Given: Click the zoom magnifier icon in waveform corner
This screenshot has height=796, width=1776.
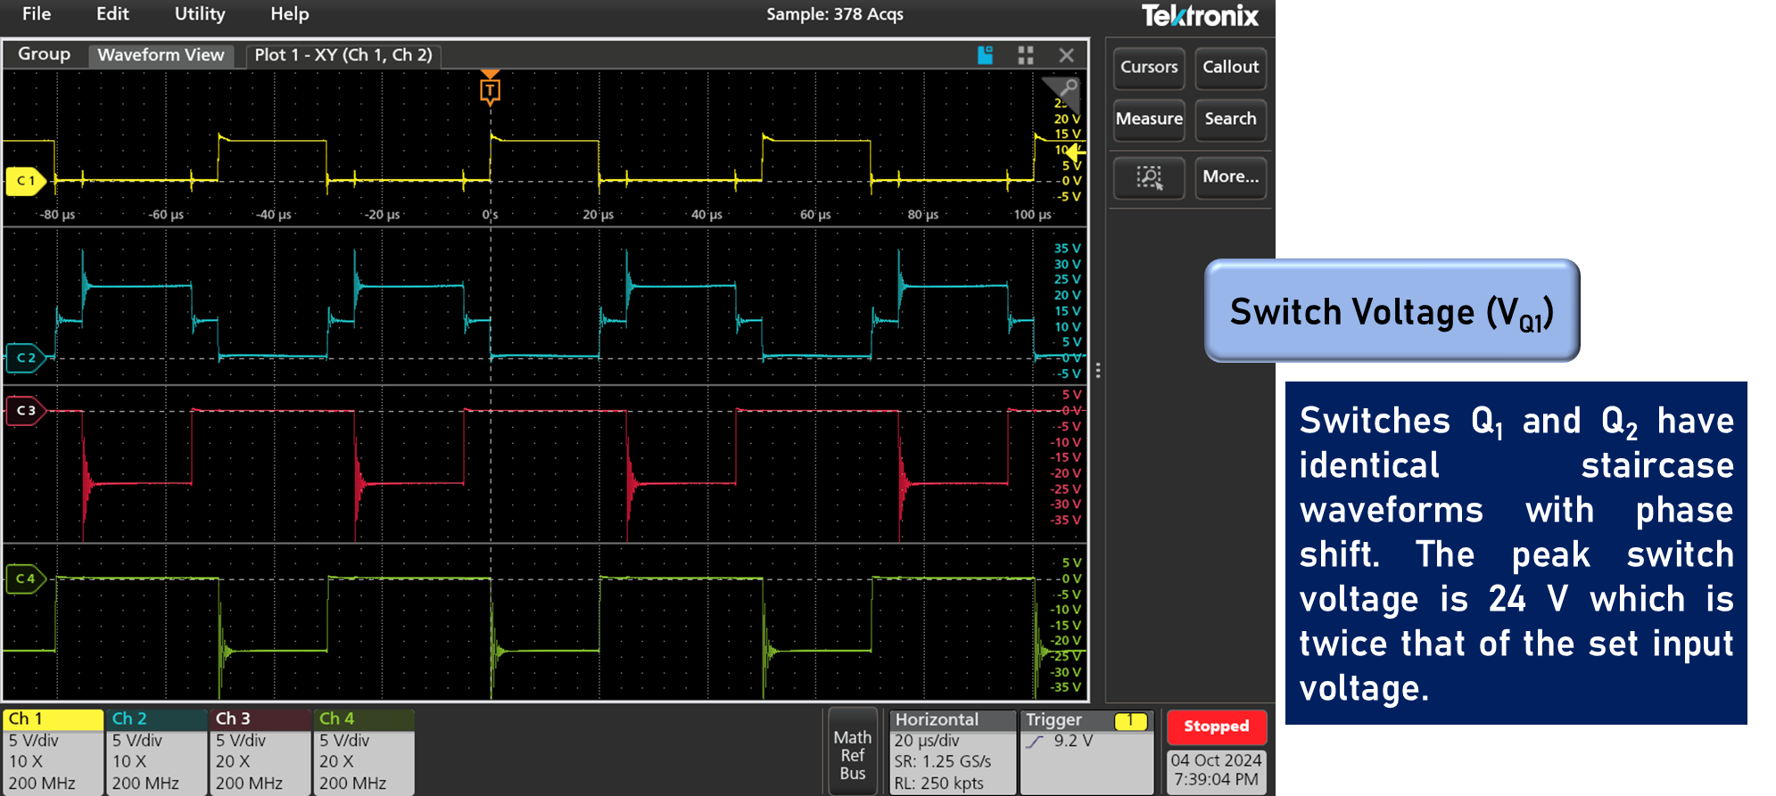Looking at the screenshot, I should pyautogui.click(x=1067, y=88).
